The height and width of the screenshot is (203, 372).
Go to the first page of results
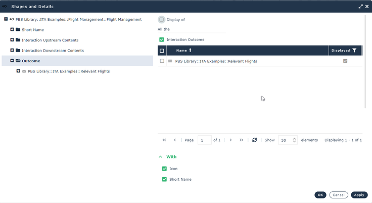(x=164, y=140)
